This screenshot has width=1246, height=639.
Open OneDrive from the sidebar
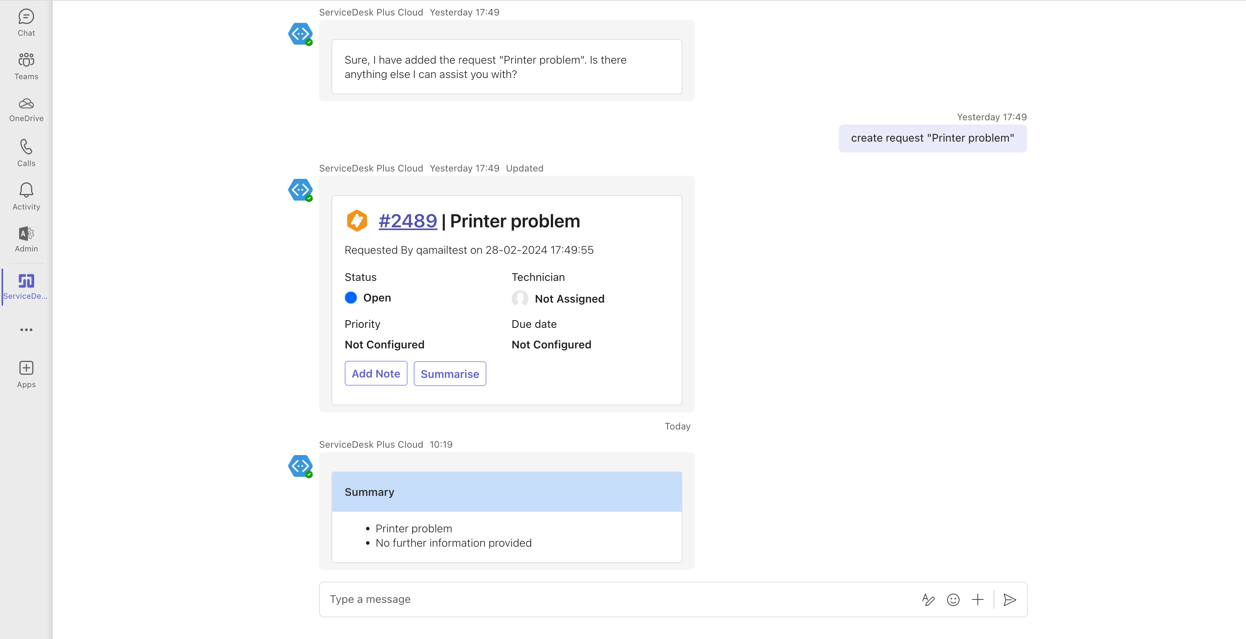point(26,110)
